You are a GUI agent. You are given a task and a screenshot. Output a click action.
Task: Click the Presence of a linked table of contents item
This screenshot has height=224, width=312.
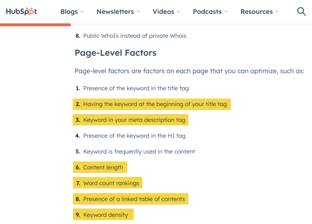click(130, 199)
